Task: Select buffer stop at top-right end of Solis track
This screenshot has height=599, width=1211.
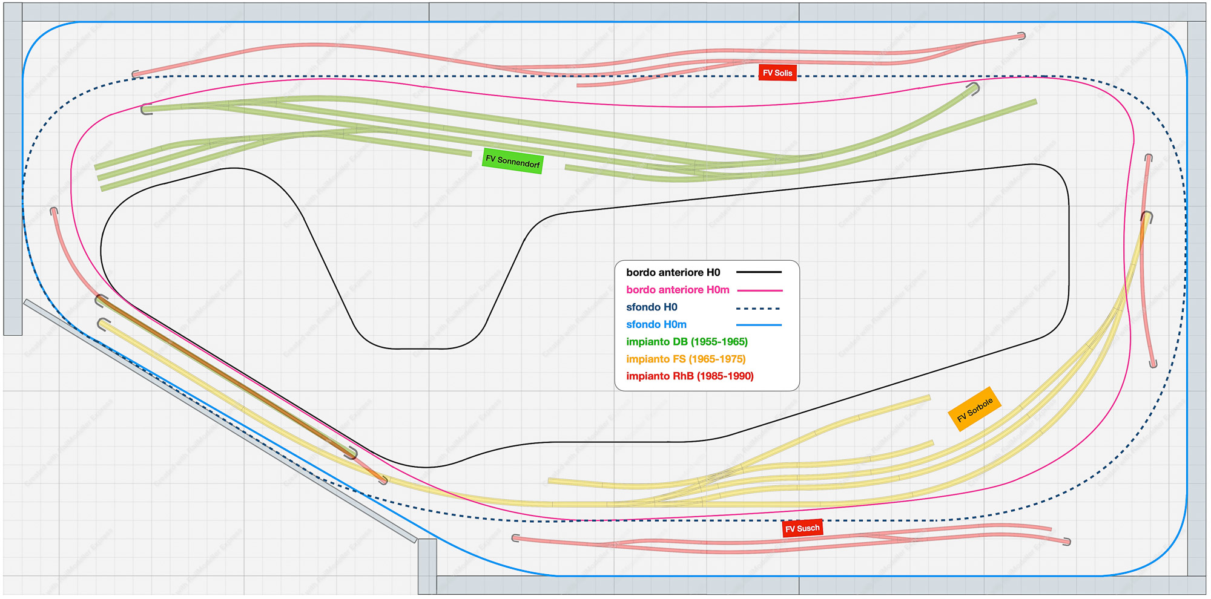Action: tap(1022, 36)
